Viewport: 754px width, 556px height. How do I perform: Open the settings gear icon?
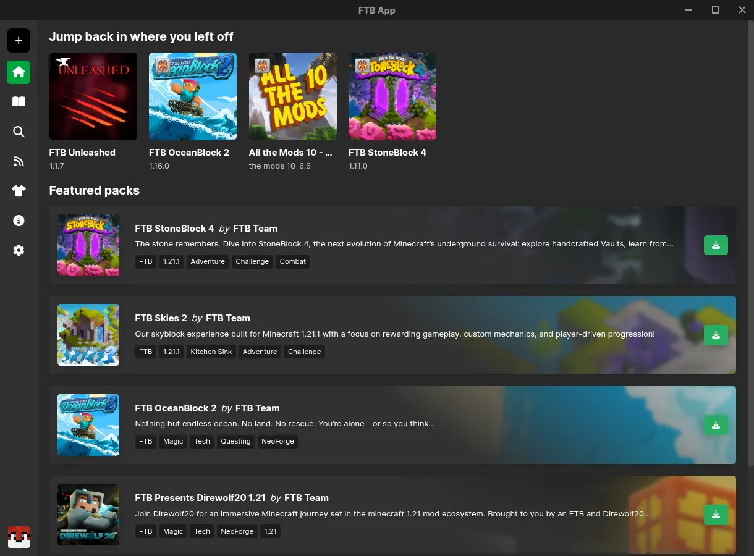[19, 250]
